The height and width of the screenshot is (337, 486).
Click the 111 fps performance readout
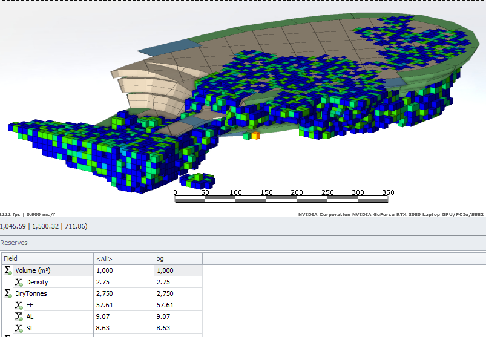tap(28, 214)
